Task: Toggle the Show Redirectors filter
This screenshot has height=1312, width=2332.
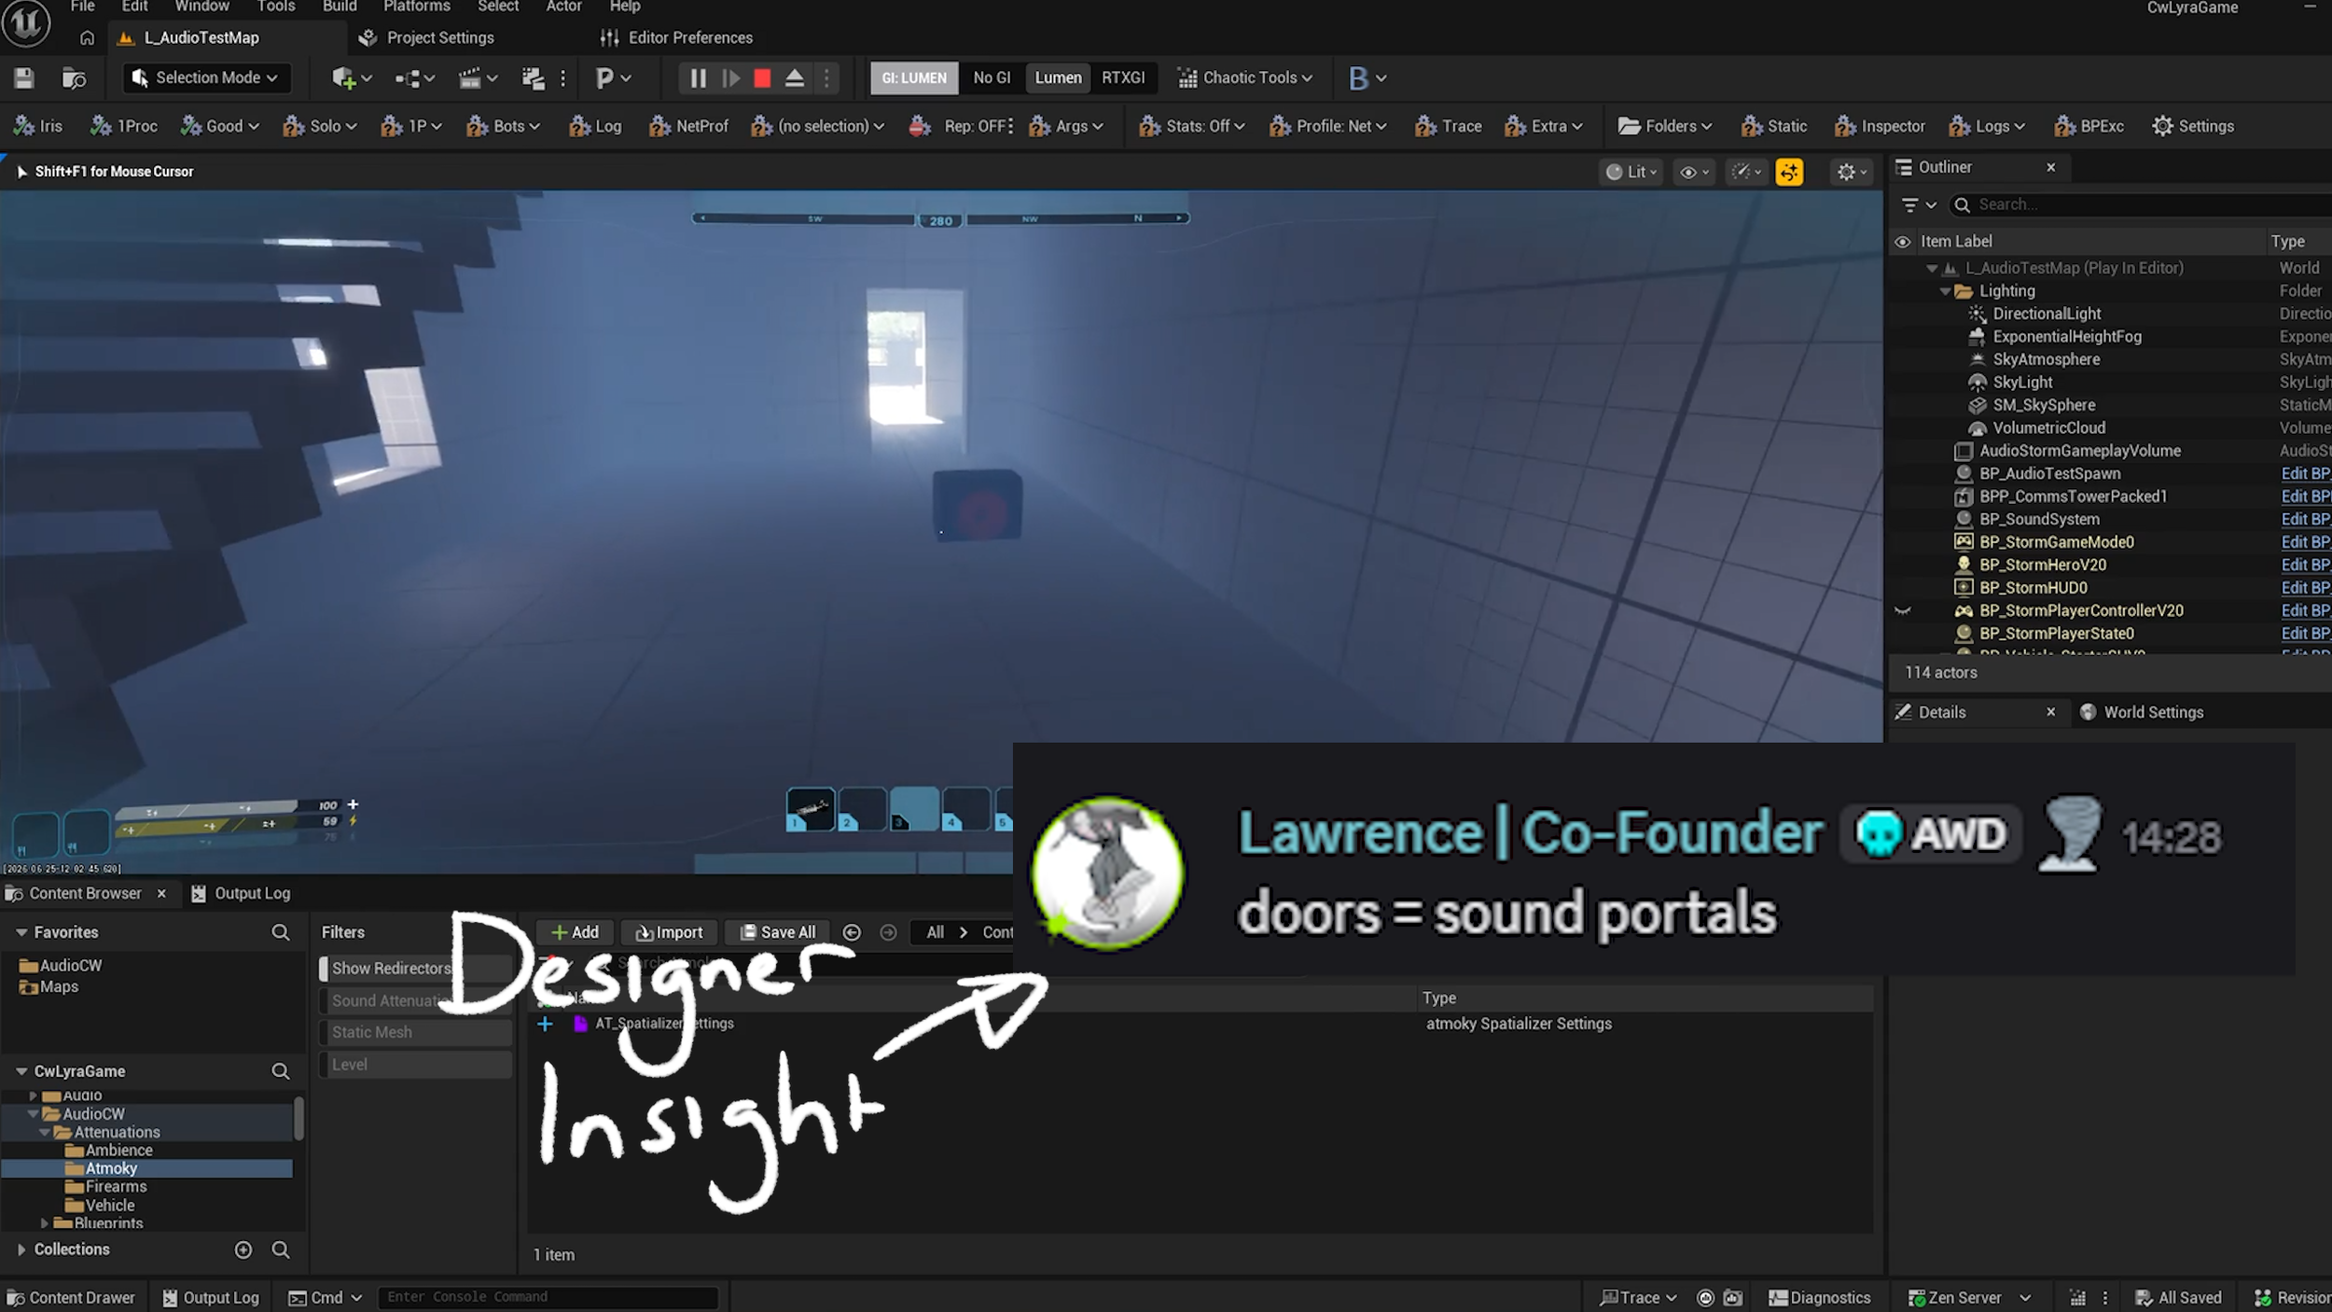Action: (x=416, y=969)
